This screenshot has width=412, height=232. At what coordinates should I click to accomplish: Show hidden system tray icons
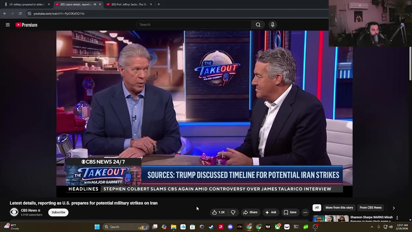[372, 227]
